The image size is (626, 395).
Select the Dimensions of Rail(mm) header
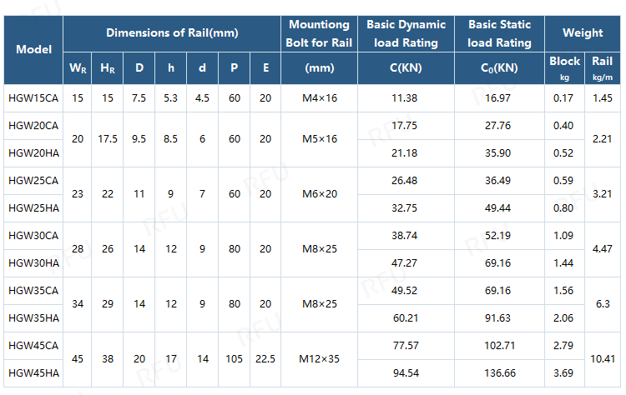(x=172, y=33)
